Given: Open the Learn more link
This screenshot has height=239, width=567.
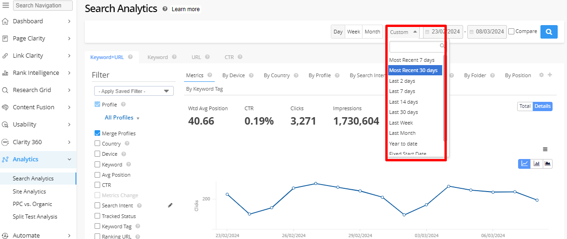Looking at the screenshot, I should 185,9.
